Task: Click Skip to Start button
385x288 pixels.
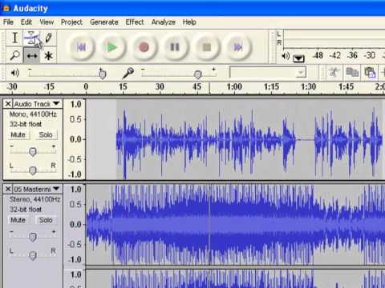Action: coord(82,47)
